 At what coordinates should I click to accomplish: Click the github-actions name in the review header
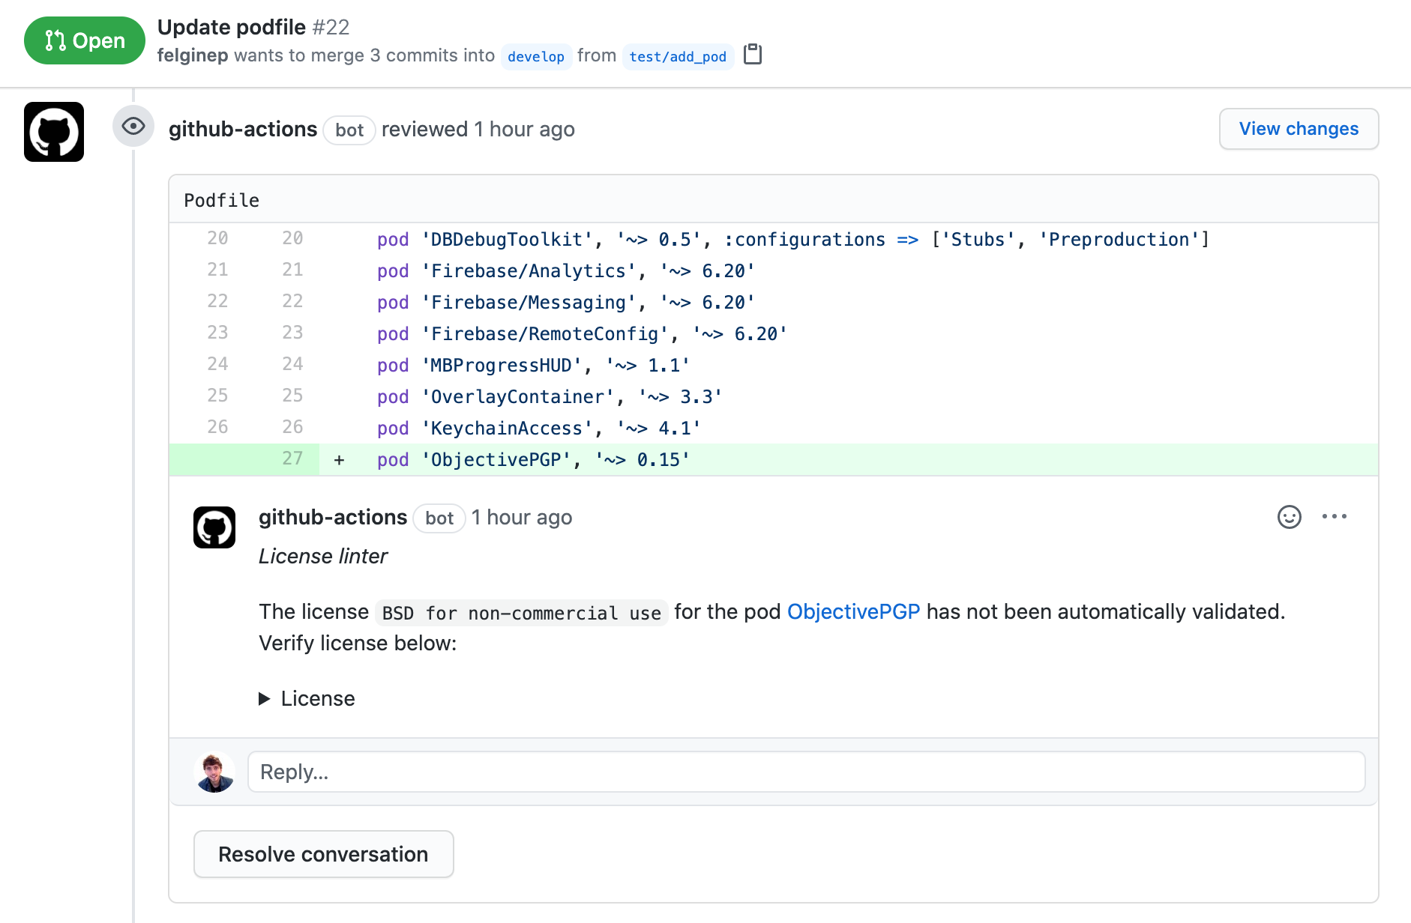pos(243,129)
